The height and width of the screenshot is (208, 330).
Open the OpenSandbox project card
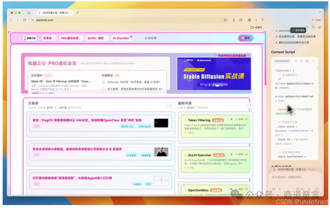(x=215, y=190)
